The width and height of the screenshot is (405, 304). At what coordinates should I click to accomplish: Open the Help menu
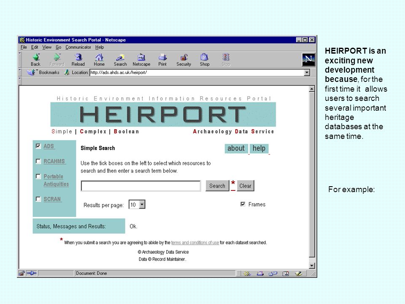click(100, 47)
